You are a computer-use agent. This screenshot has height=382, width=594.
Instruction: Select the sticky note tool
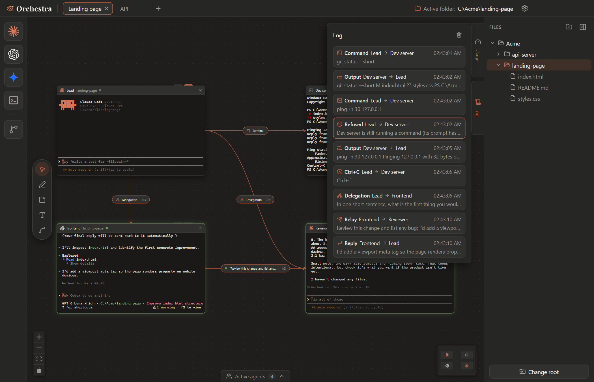coord(42,200)
